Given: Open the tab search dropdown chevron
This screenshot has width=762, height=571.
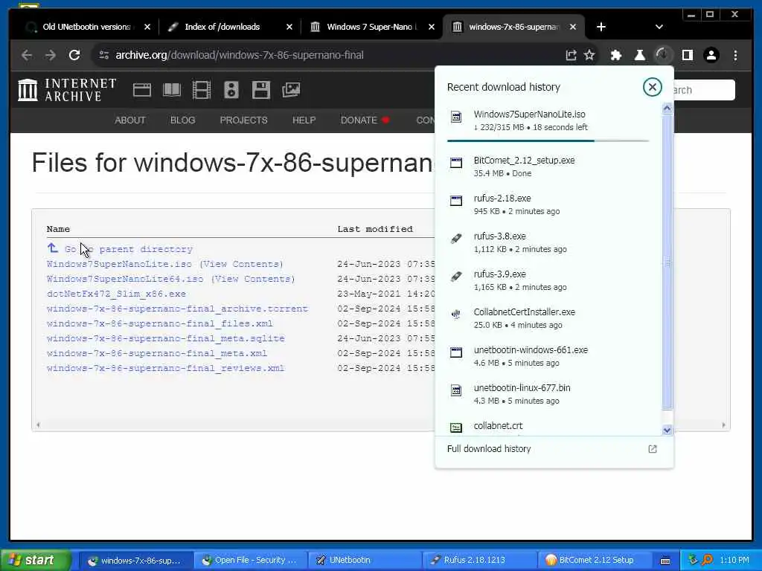Looking at the screenshot, I should pyautogui.click(x=659, y=27).
